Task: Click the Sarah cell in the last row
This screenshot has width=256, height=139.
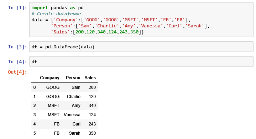Action: (75, 133)
